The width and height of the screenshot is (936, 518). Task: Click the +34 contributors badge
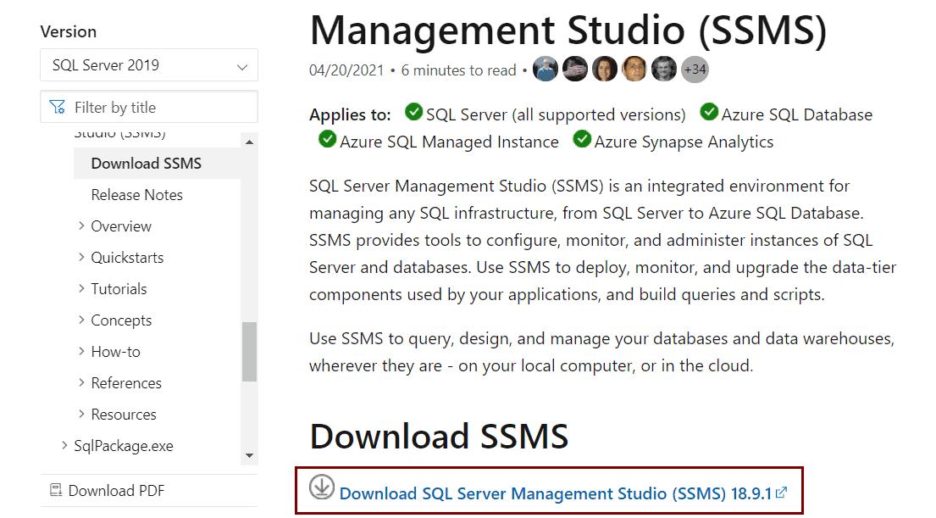point(694,69)
